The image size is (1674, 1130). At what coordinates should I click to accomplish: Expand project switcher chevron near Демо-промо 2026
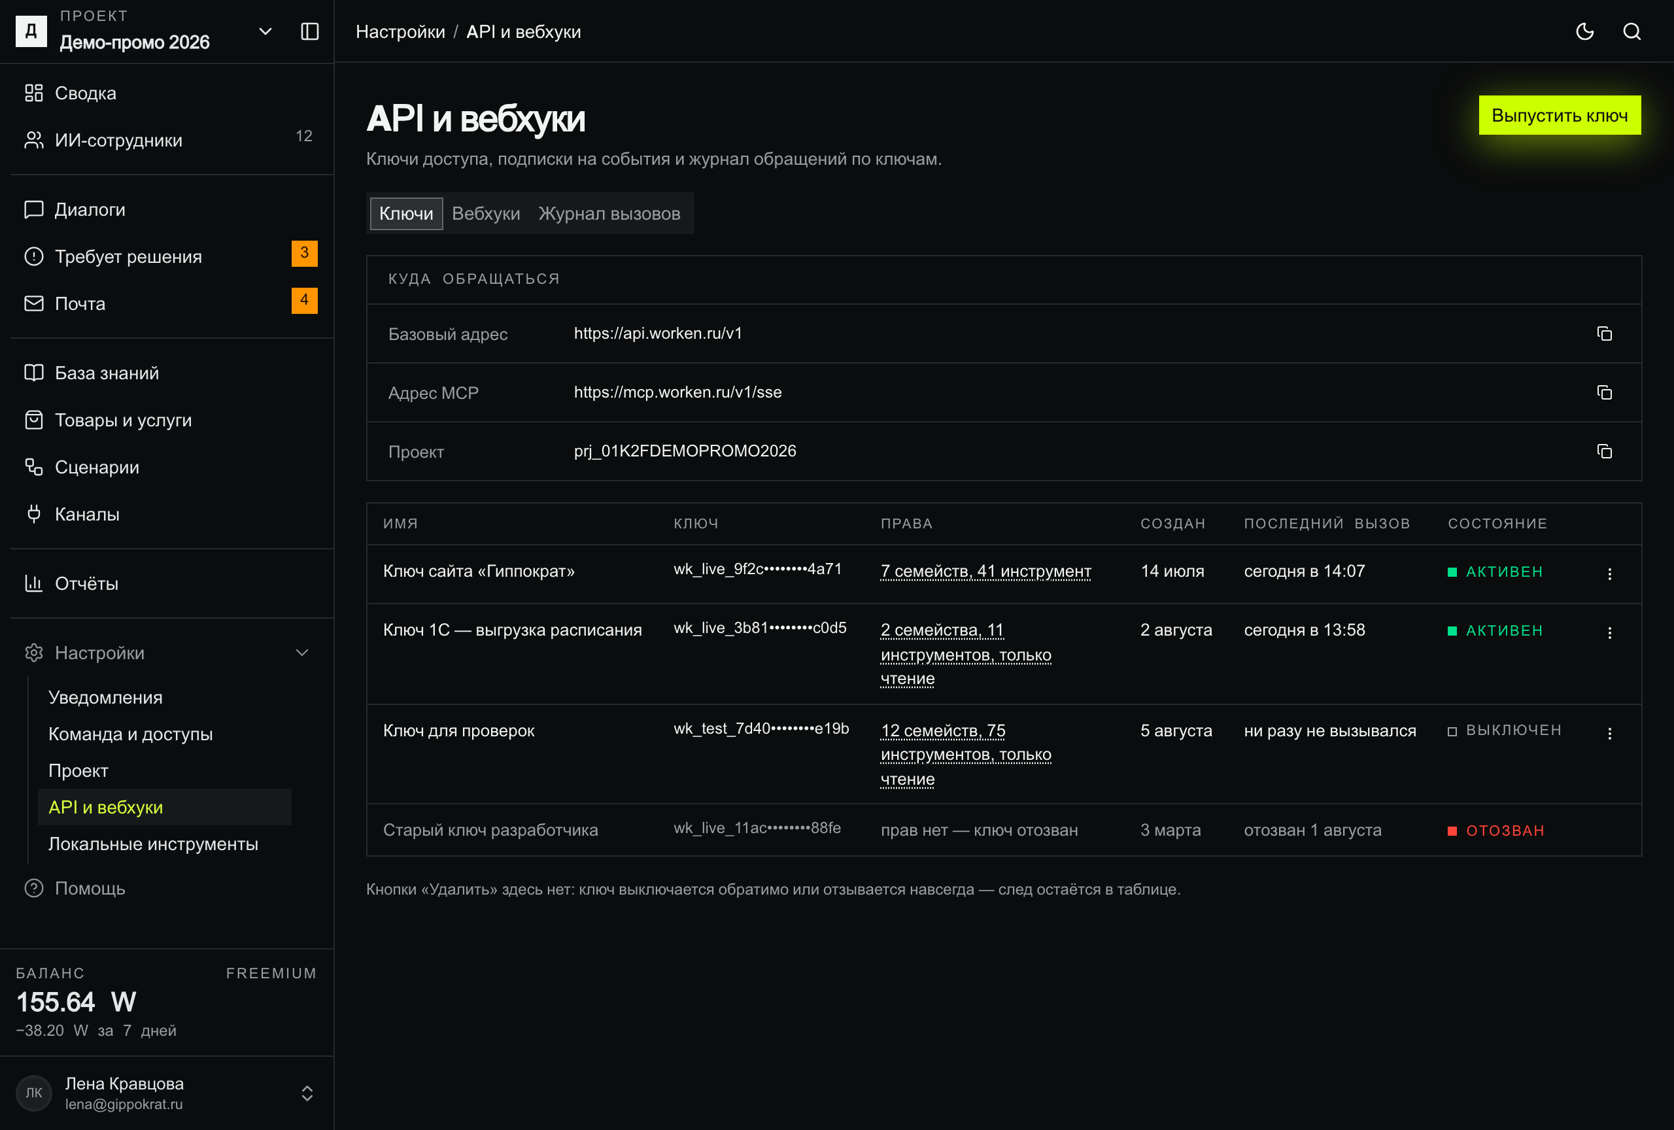pos(265,31)
